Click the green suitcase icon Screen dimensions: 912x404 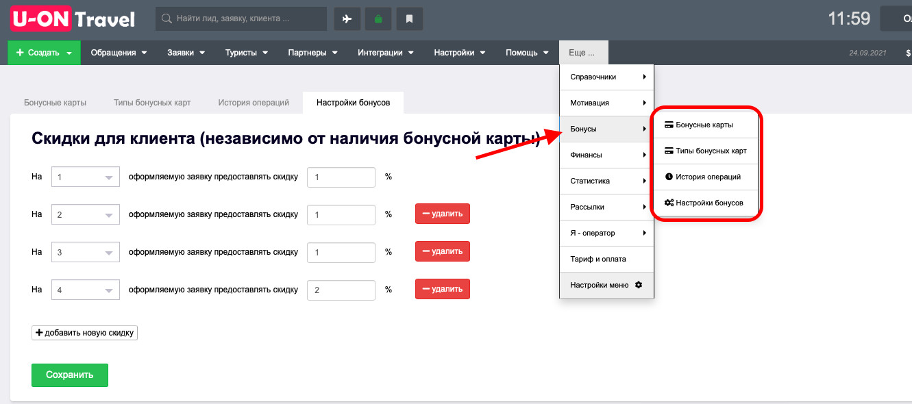tap(378, 19)
